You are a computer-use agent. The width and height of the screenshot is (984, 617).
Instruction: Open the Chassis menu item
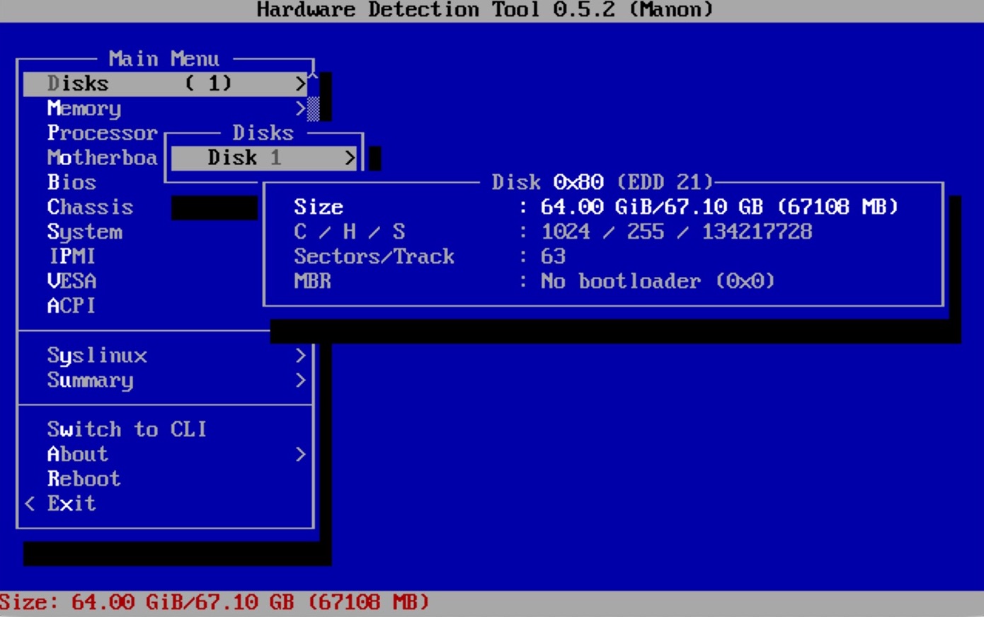tap(90, 208)
